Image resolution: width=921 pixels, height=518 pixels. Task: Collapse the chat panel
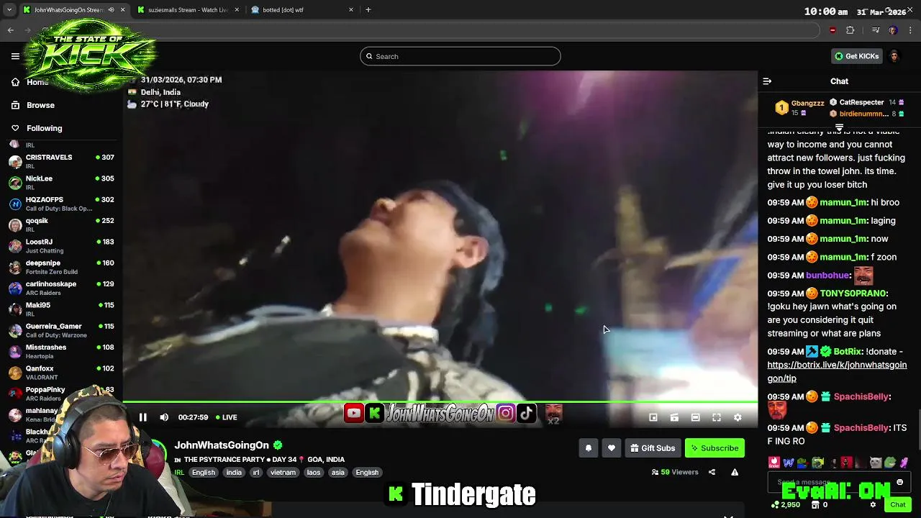767,81
